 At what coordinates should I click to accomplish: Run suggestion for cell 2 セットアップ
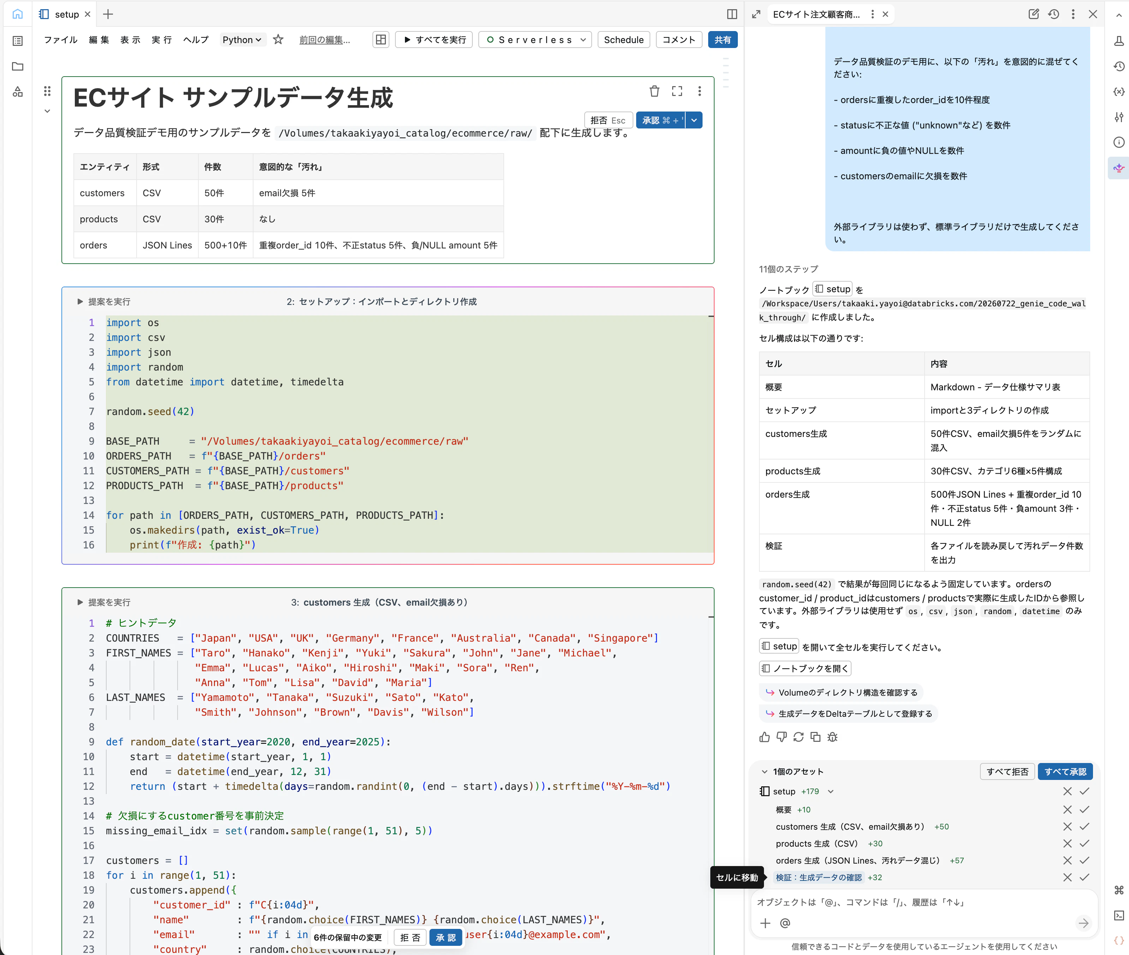pos(103,301)
